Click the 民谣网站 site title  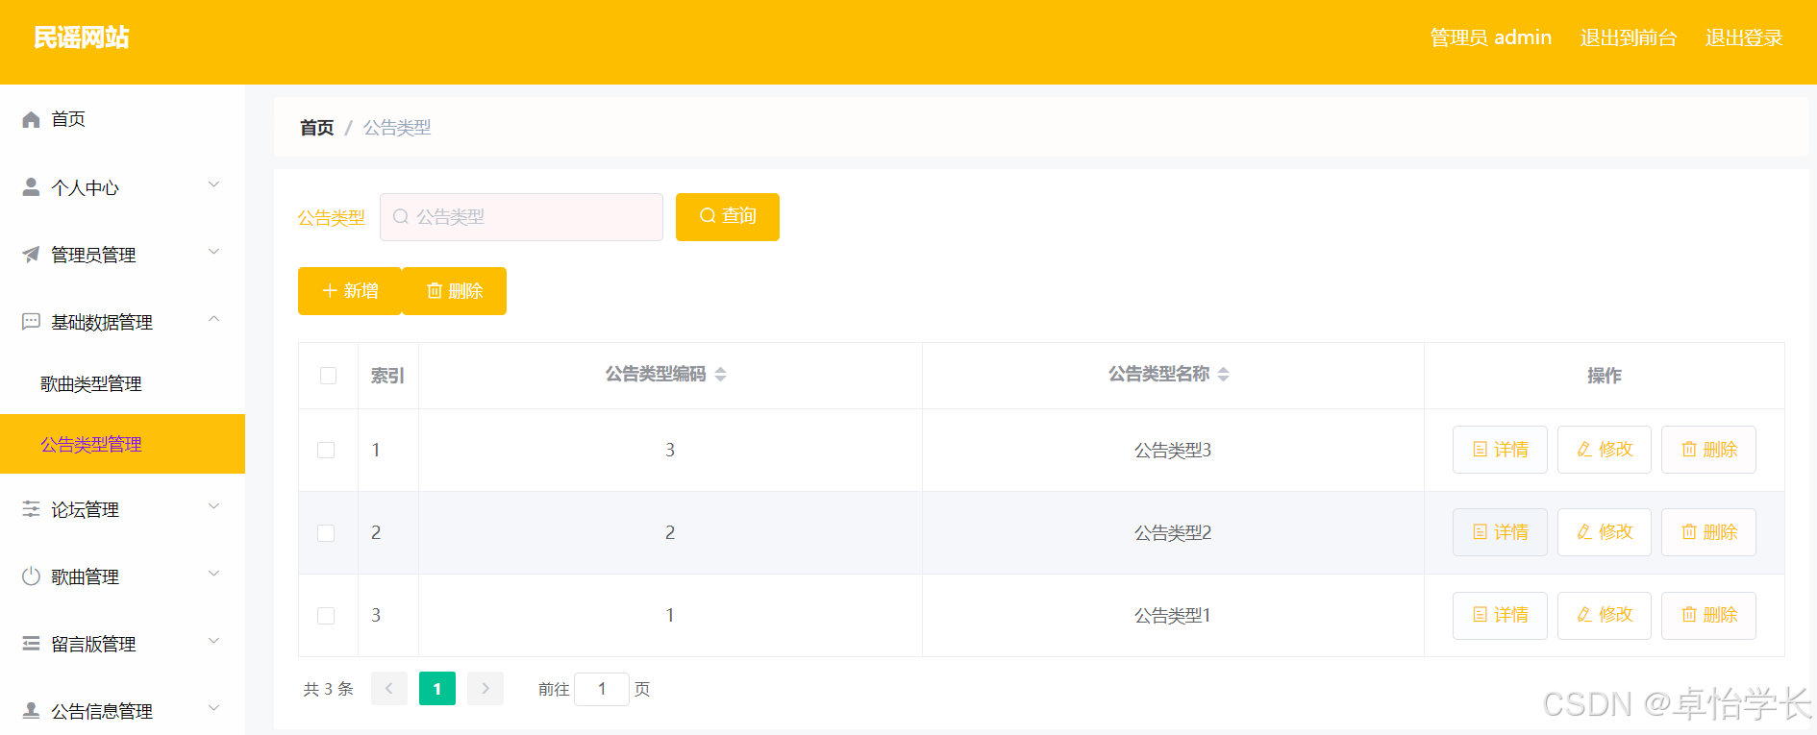[x=82, y=37]
